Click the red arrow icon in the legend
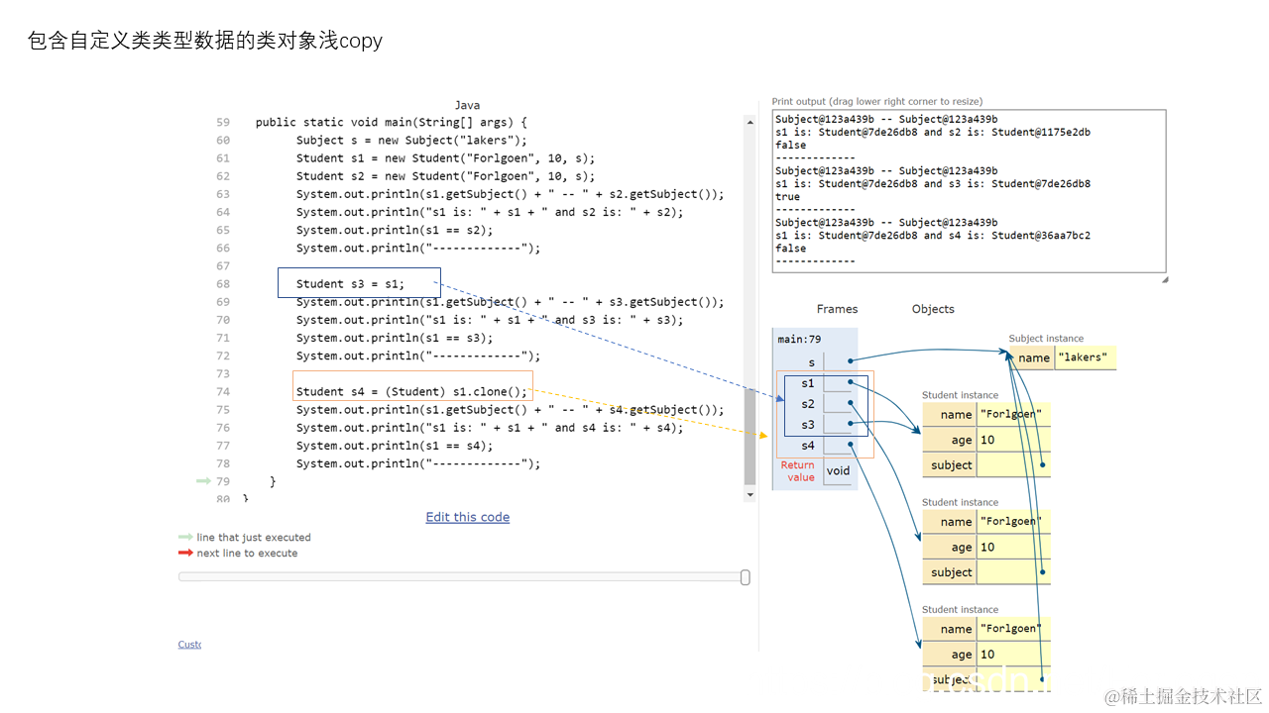Viewport: 1269px width, 713px height. coord(185,554)
